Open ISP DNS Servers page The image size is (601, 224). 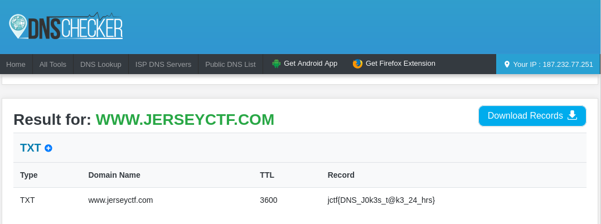[x=163, y=64]
